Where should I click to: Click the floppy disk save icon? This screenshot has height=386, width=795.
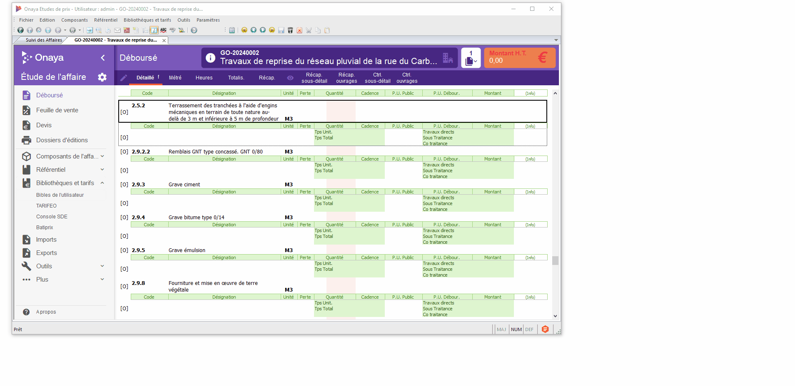click(281, 30)
